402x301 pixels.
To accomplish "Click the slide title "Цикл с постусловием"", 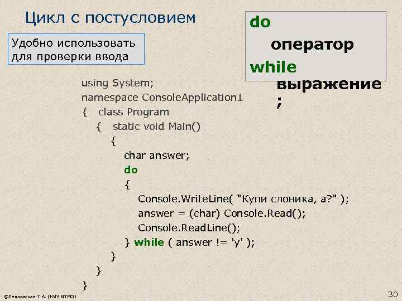I will tap(110, 18).
